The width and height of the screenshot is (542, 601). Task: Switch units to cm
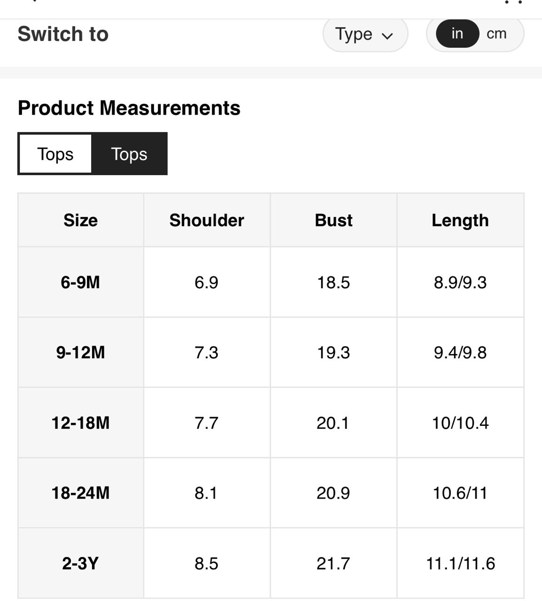(x=496, y=34)
